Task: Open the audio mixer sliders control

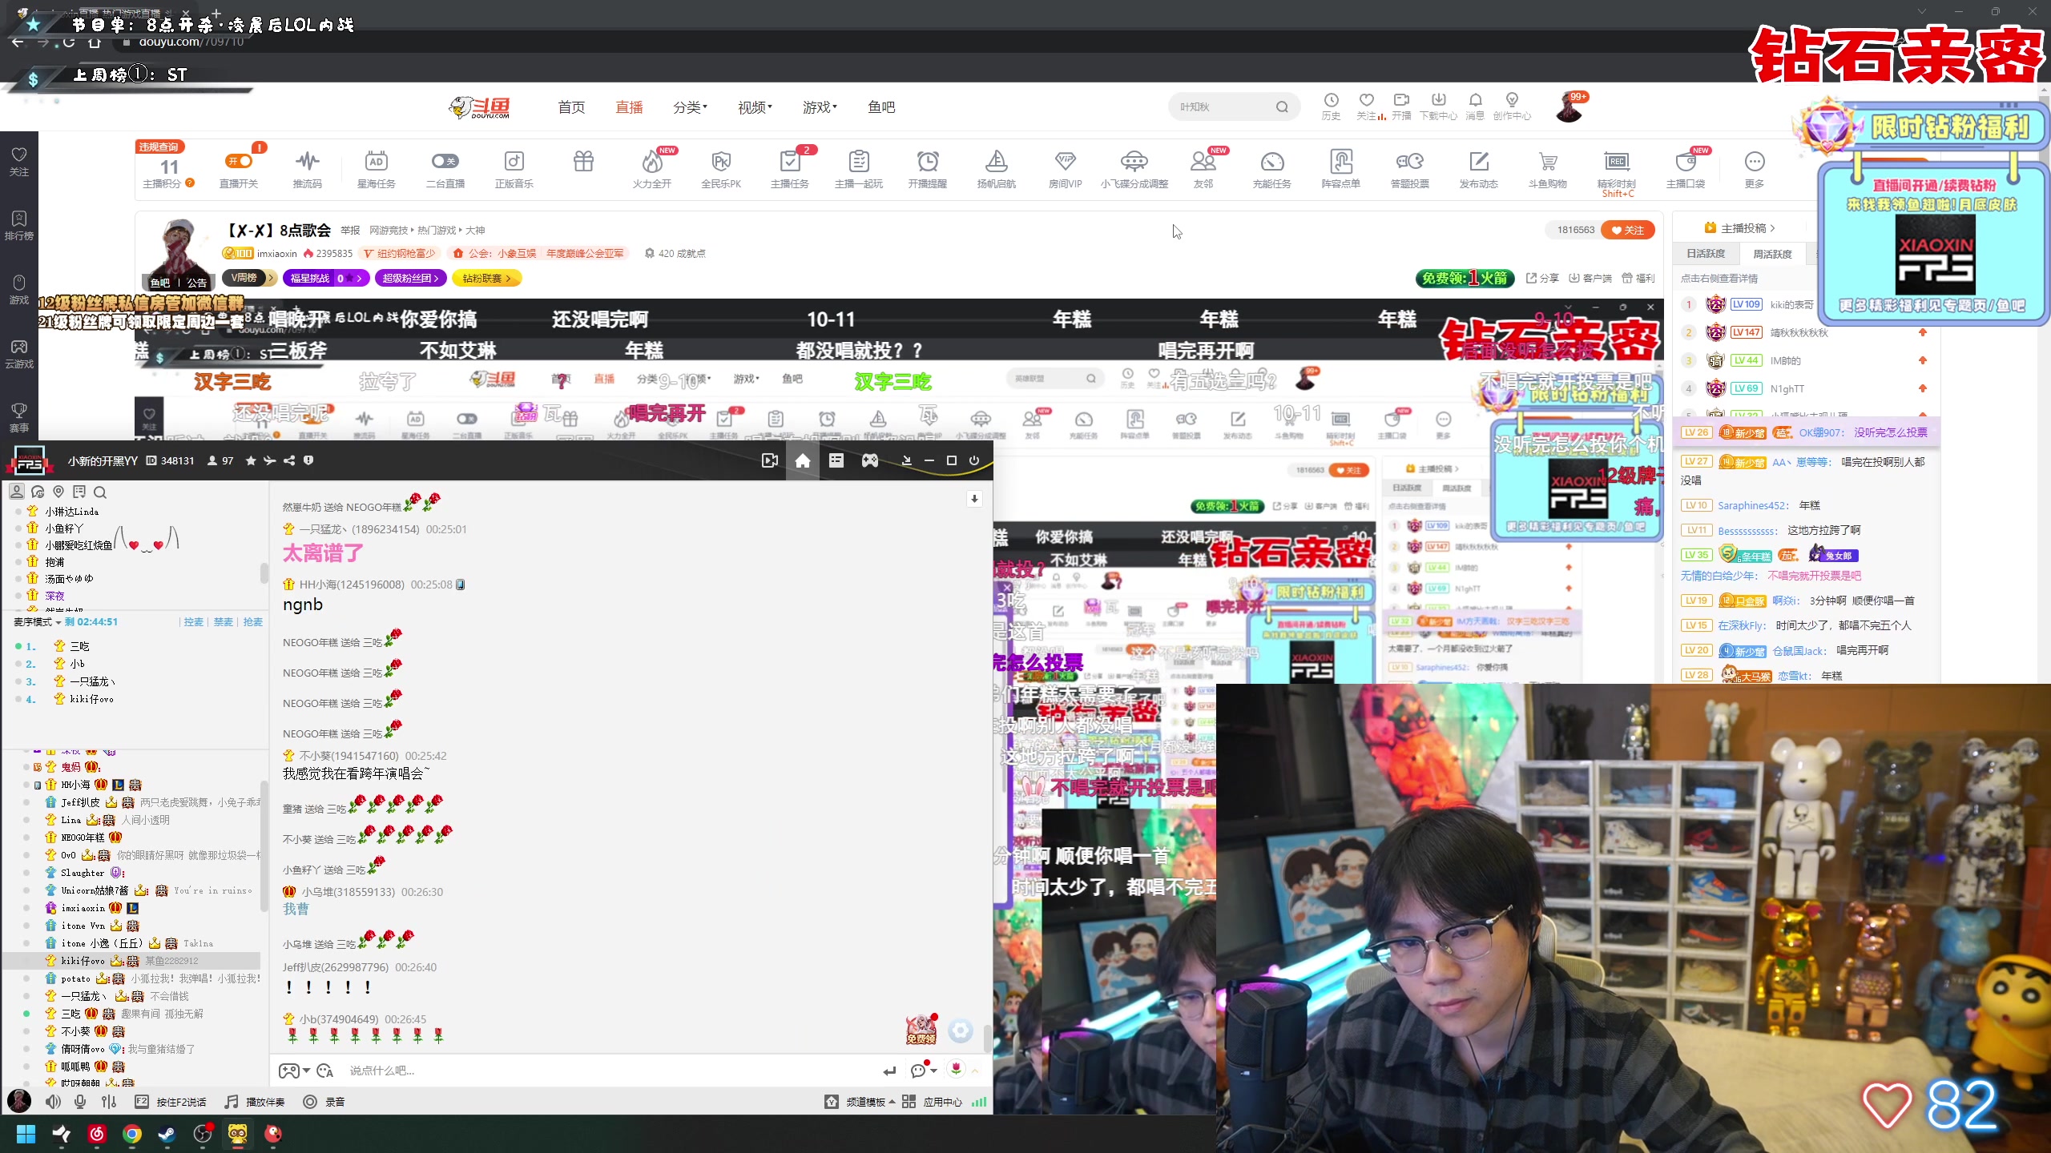Action: pos(108,1101)
